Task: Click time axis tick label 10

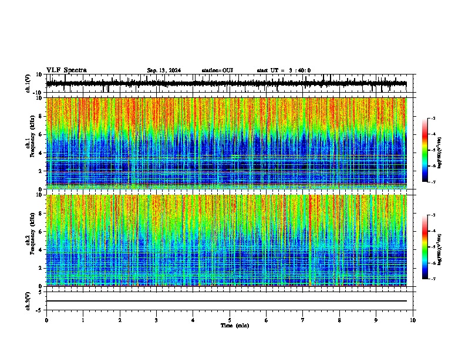Action: [413, 320]
